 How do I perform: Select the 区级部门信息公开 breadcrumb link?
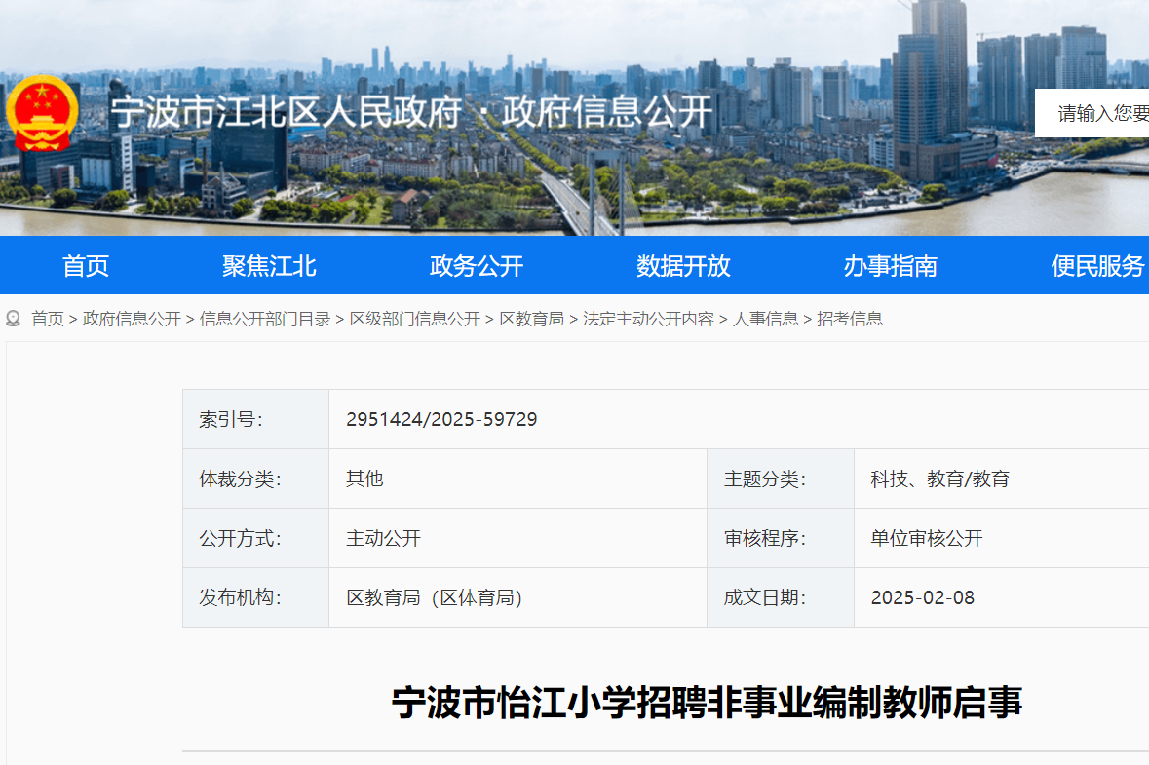(415, 319)
